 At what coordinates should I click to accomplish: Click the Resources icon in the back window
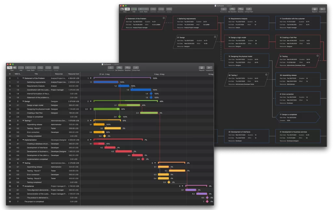pyautogui.click(x=224, y=9)
